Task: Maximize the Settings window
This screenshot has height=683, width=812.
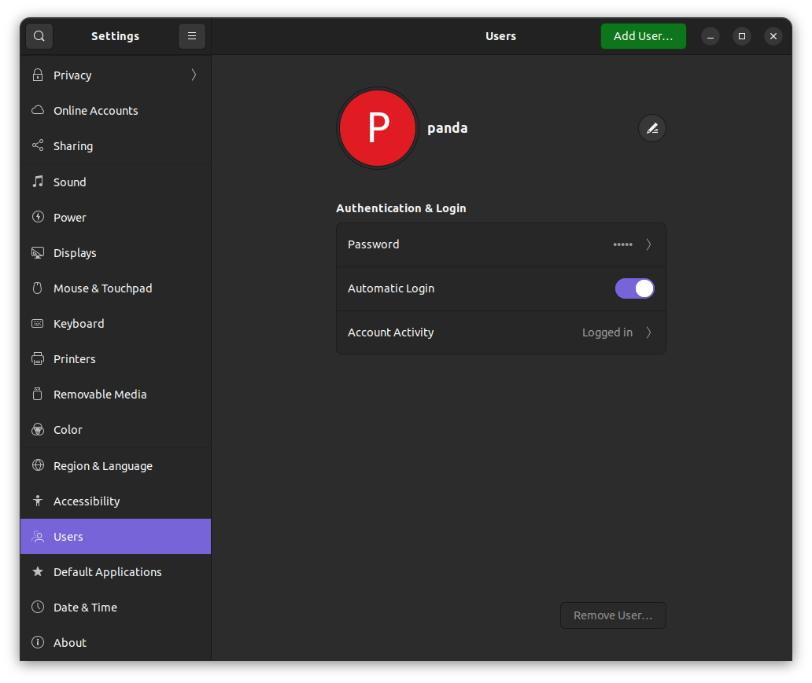Action: (x=742, y=36)
